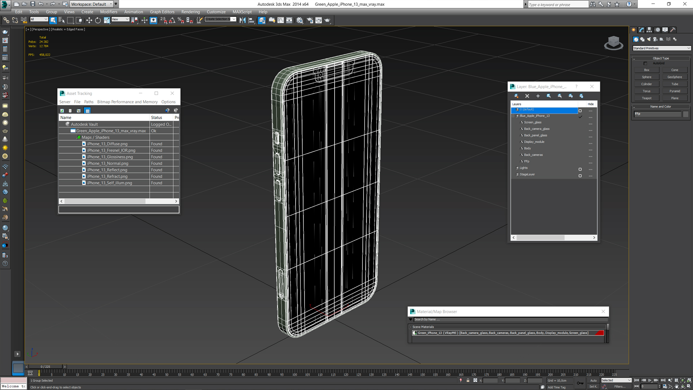Open Bitmap Performance and Memory menu
693x390 pixels.
(x=127, y=102)
